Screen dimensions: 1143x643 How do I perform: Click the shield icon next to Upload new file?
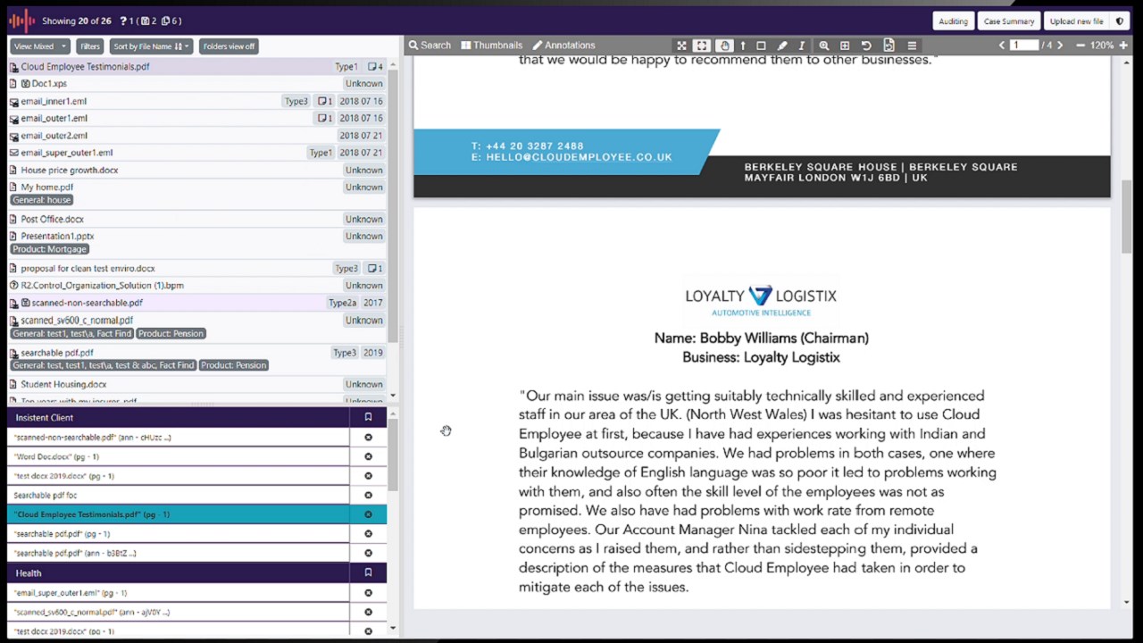point(1120,21)
